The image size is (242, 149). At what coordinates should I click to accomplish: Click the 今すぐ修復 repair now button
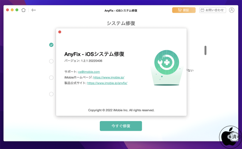point(121,126)
